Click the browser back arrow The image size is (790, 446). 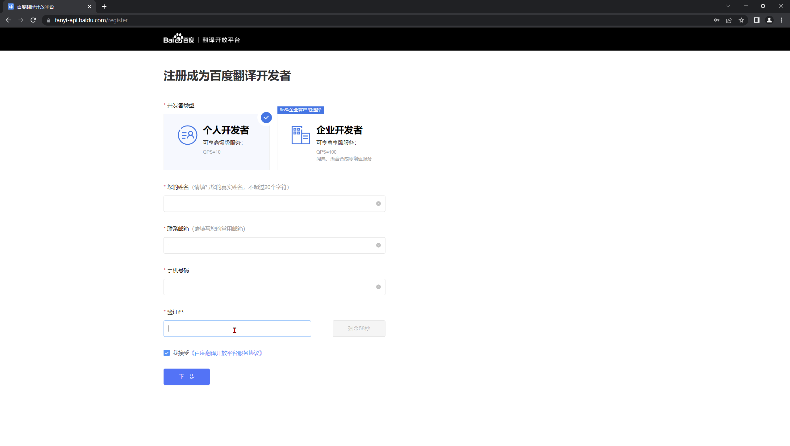(8, 20)
